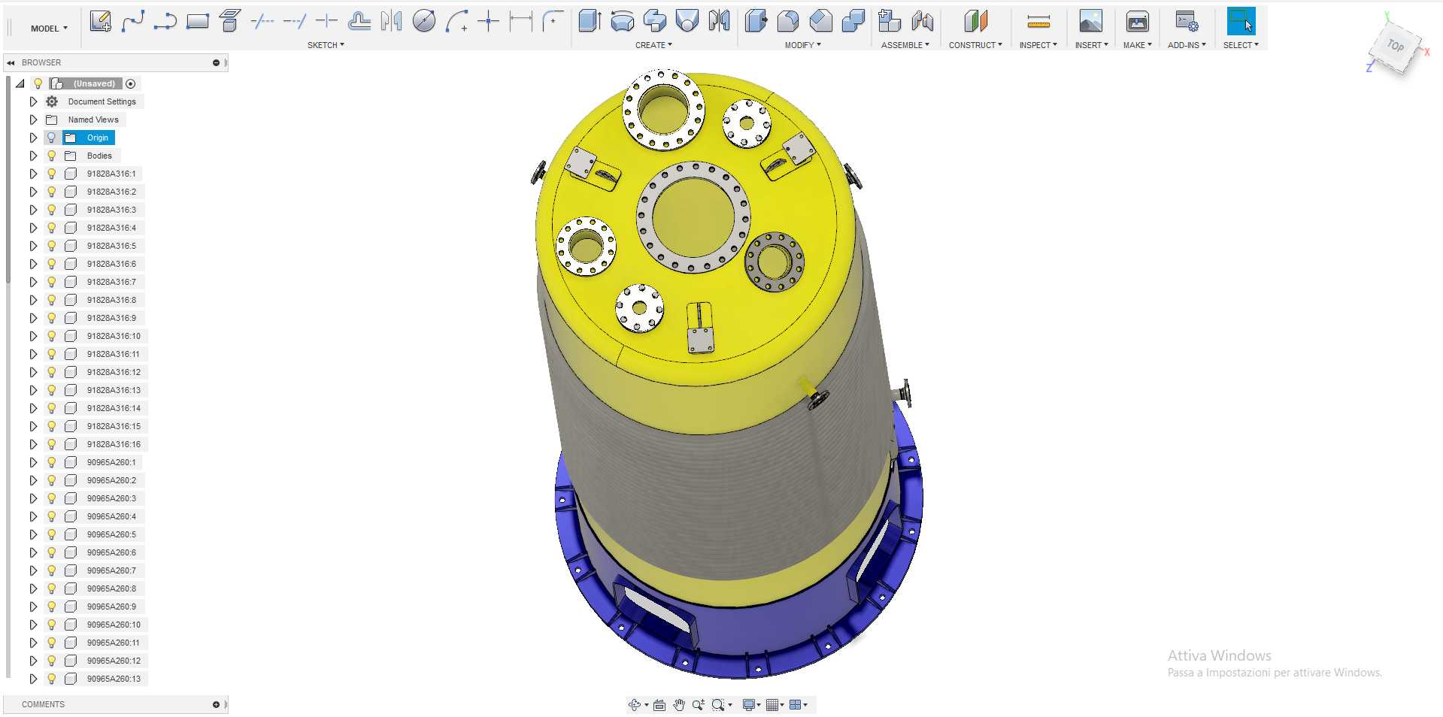Screen dimensions: 1443x717
Task: Toggle visibility of component 90965A260:7
Action: click(x=51, y=570)
